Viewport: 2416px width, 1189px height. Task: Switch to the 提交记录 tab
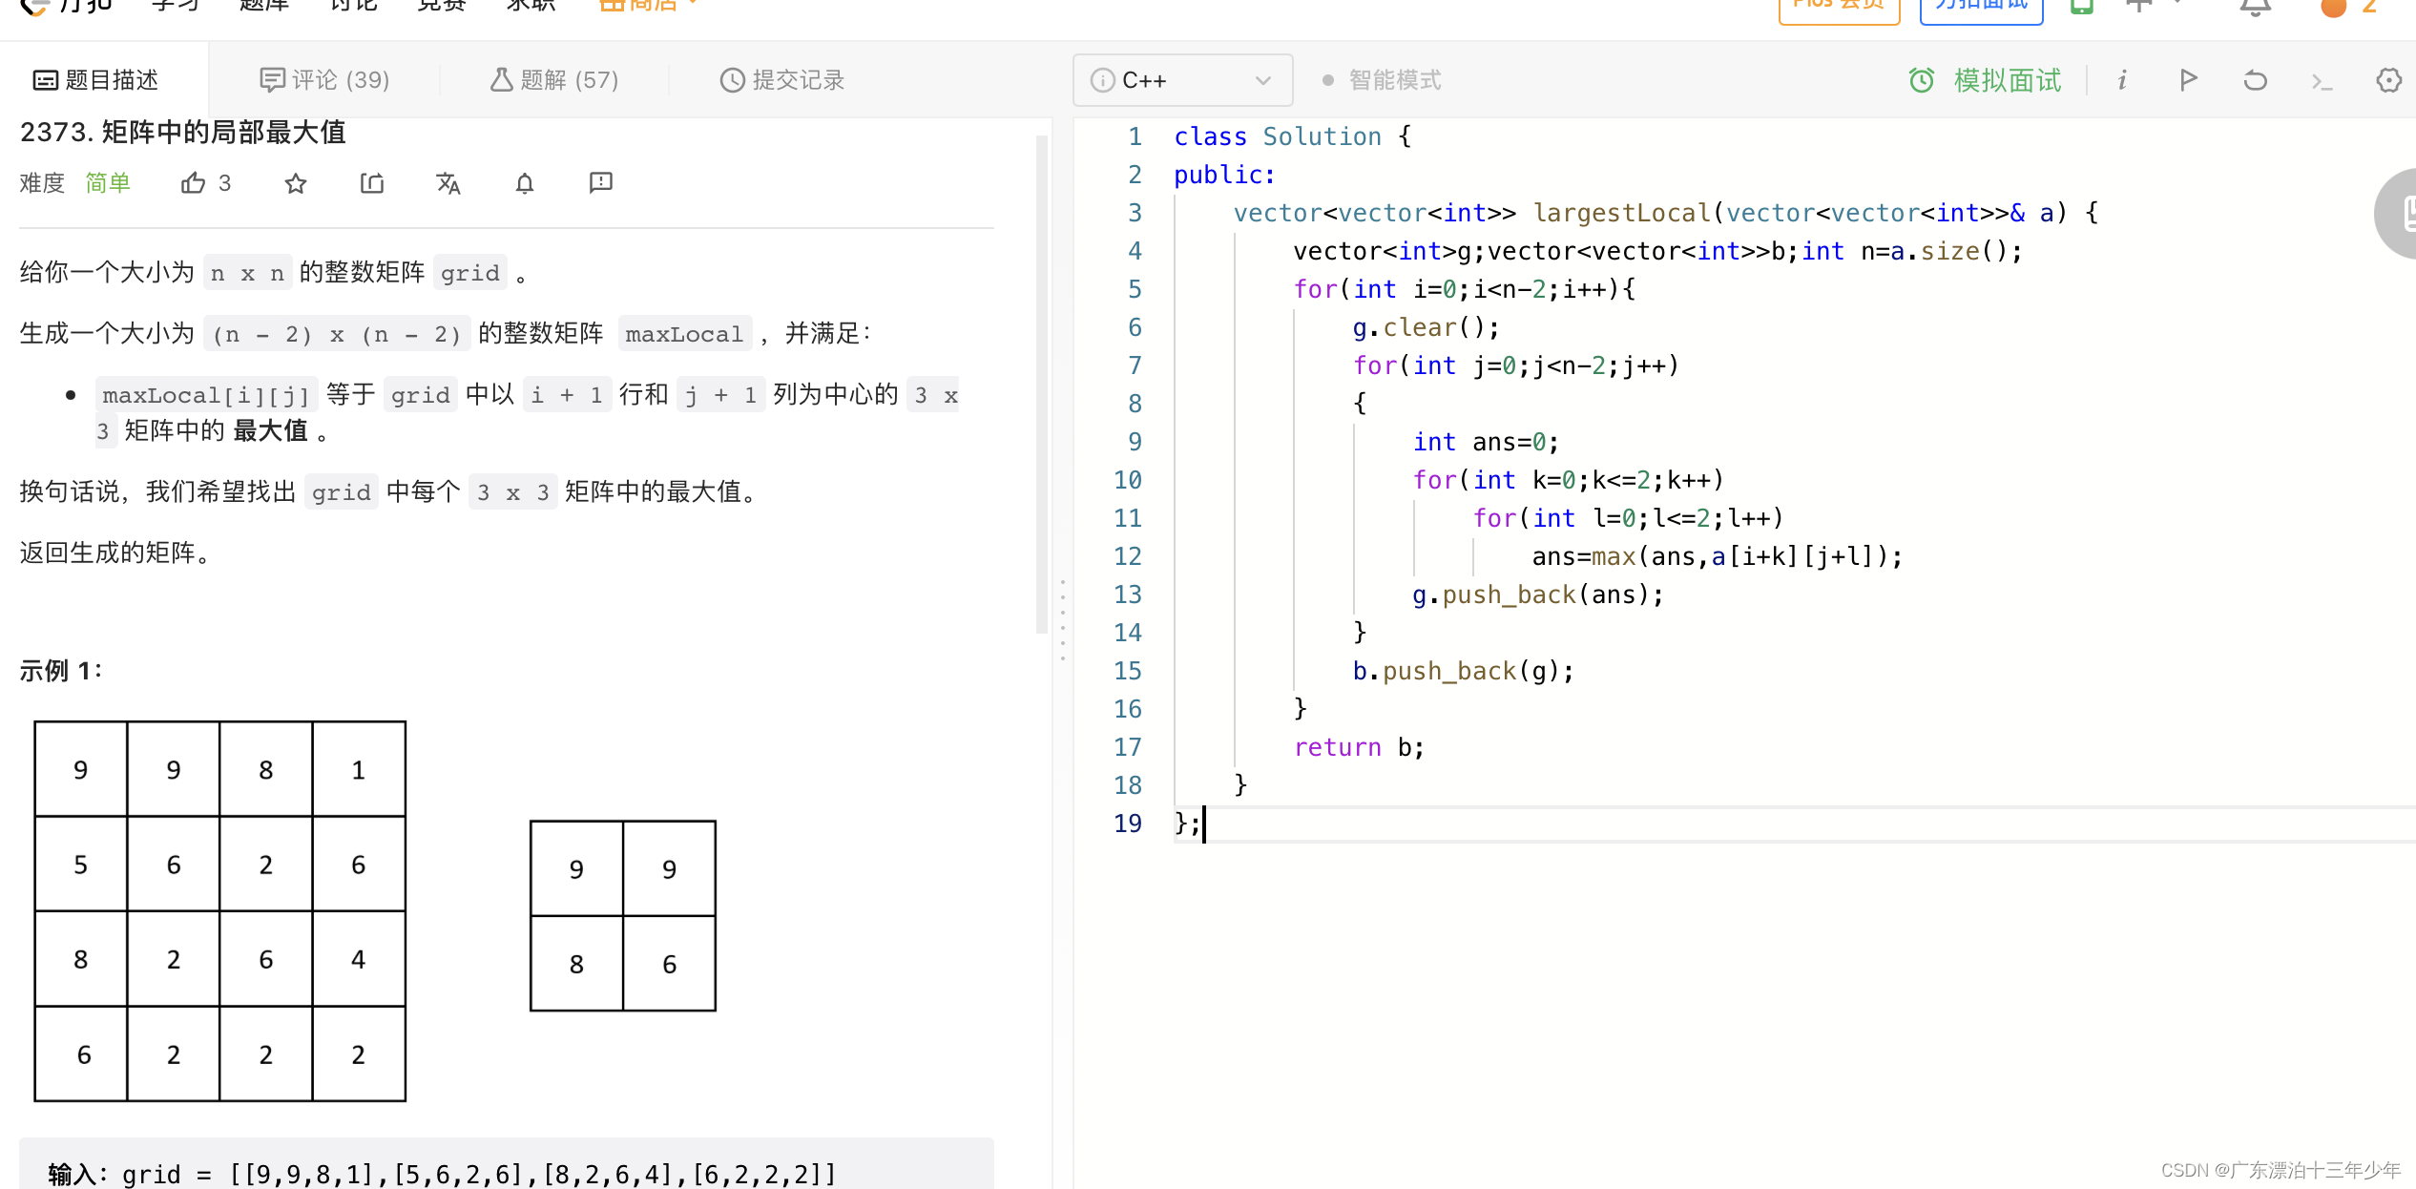[782, 80]
